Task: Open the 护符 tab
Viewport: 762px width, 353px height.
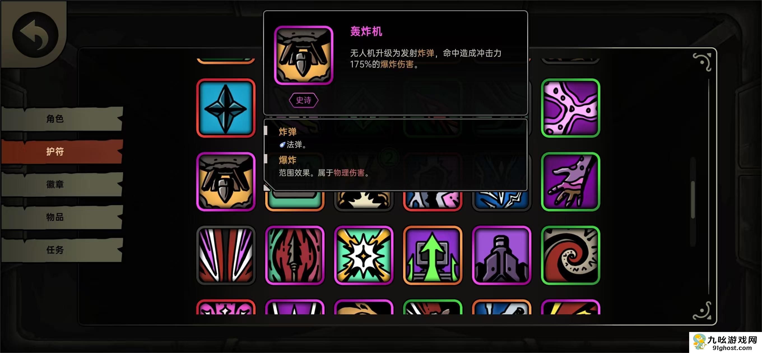Action: (x=62, y=152)
